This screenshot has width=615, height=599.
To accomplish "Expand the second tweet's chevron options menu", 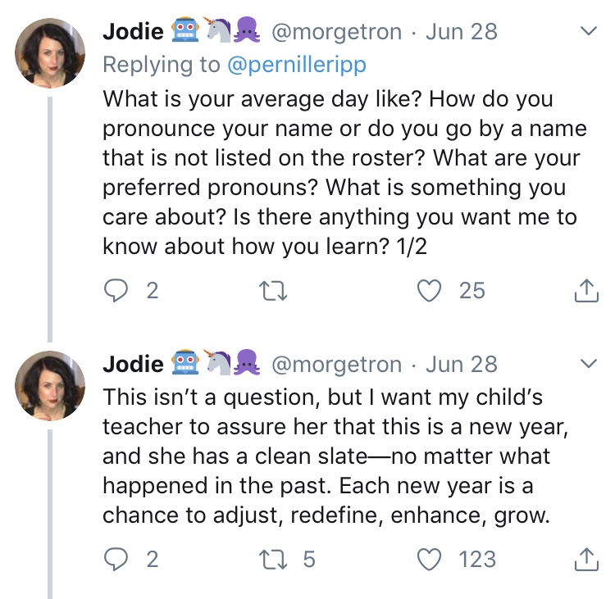I will tap(588, 363).
